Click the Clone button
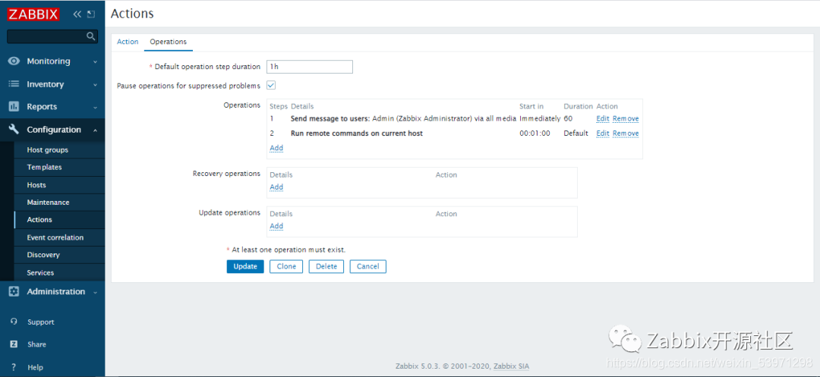 [286, 266]
